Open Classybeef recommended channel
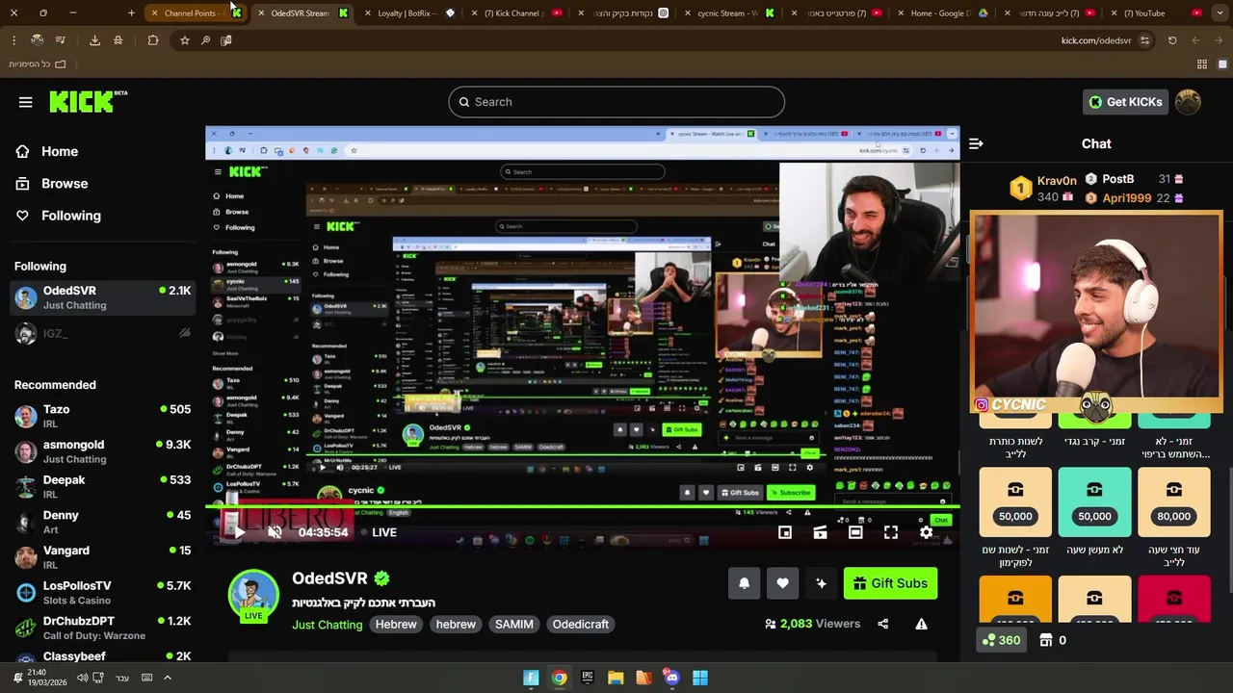Viewport: 1233px width, 693px height. pyautogui.click(x=103, y=657)
